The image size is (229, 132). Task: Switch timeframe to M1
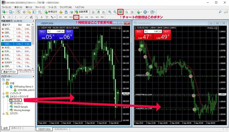click(60, 17)
